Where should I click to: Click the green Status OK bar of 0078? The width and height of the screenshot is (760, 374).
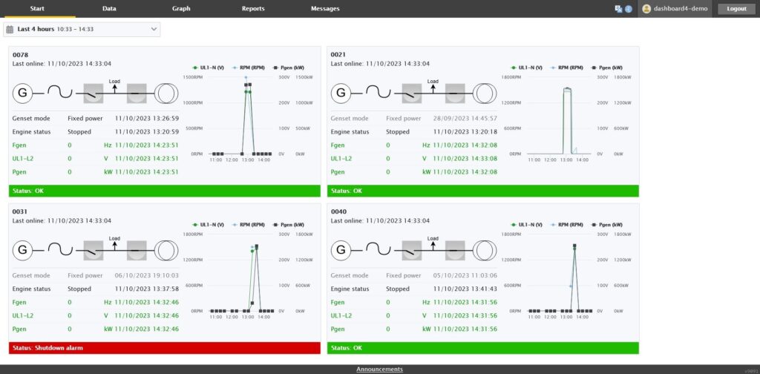point(165,191)
